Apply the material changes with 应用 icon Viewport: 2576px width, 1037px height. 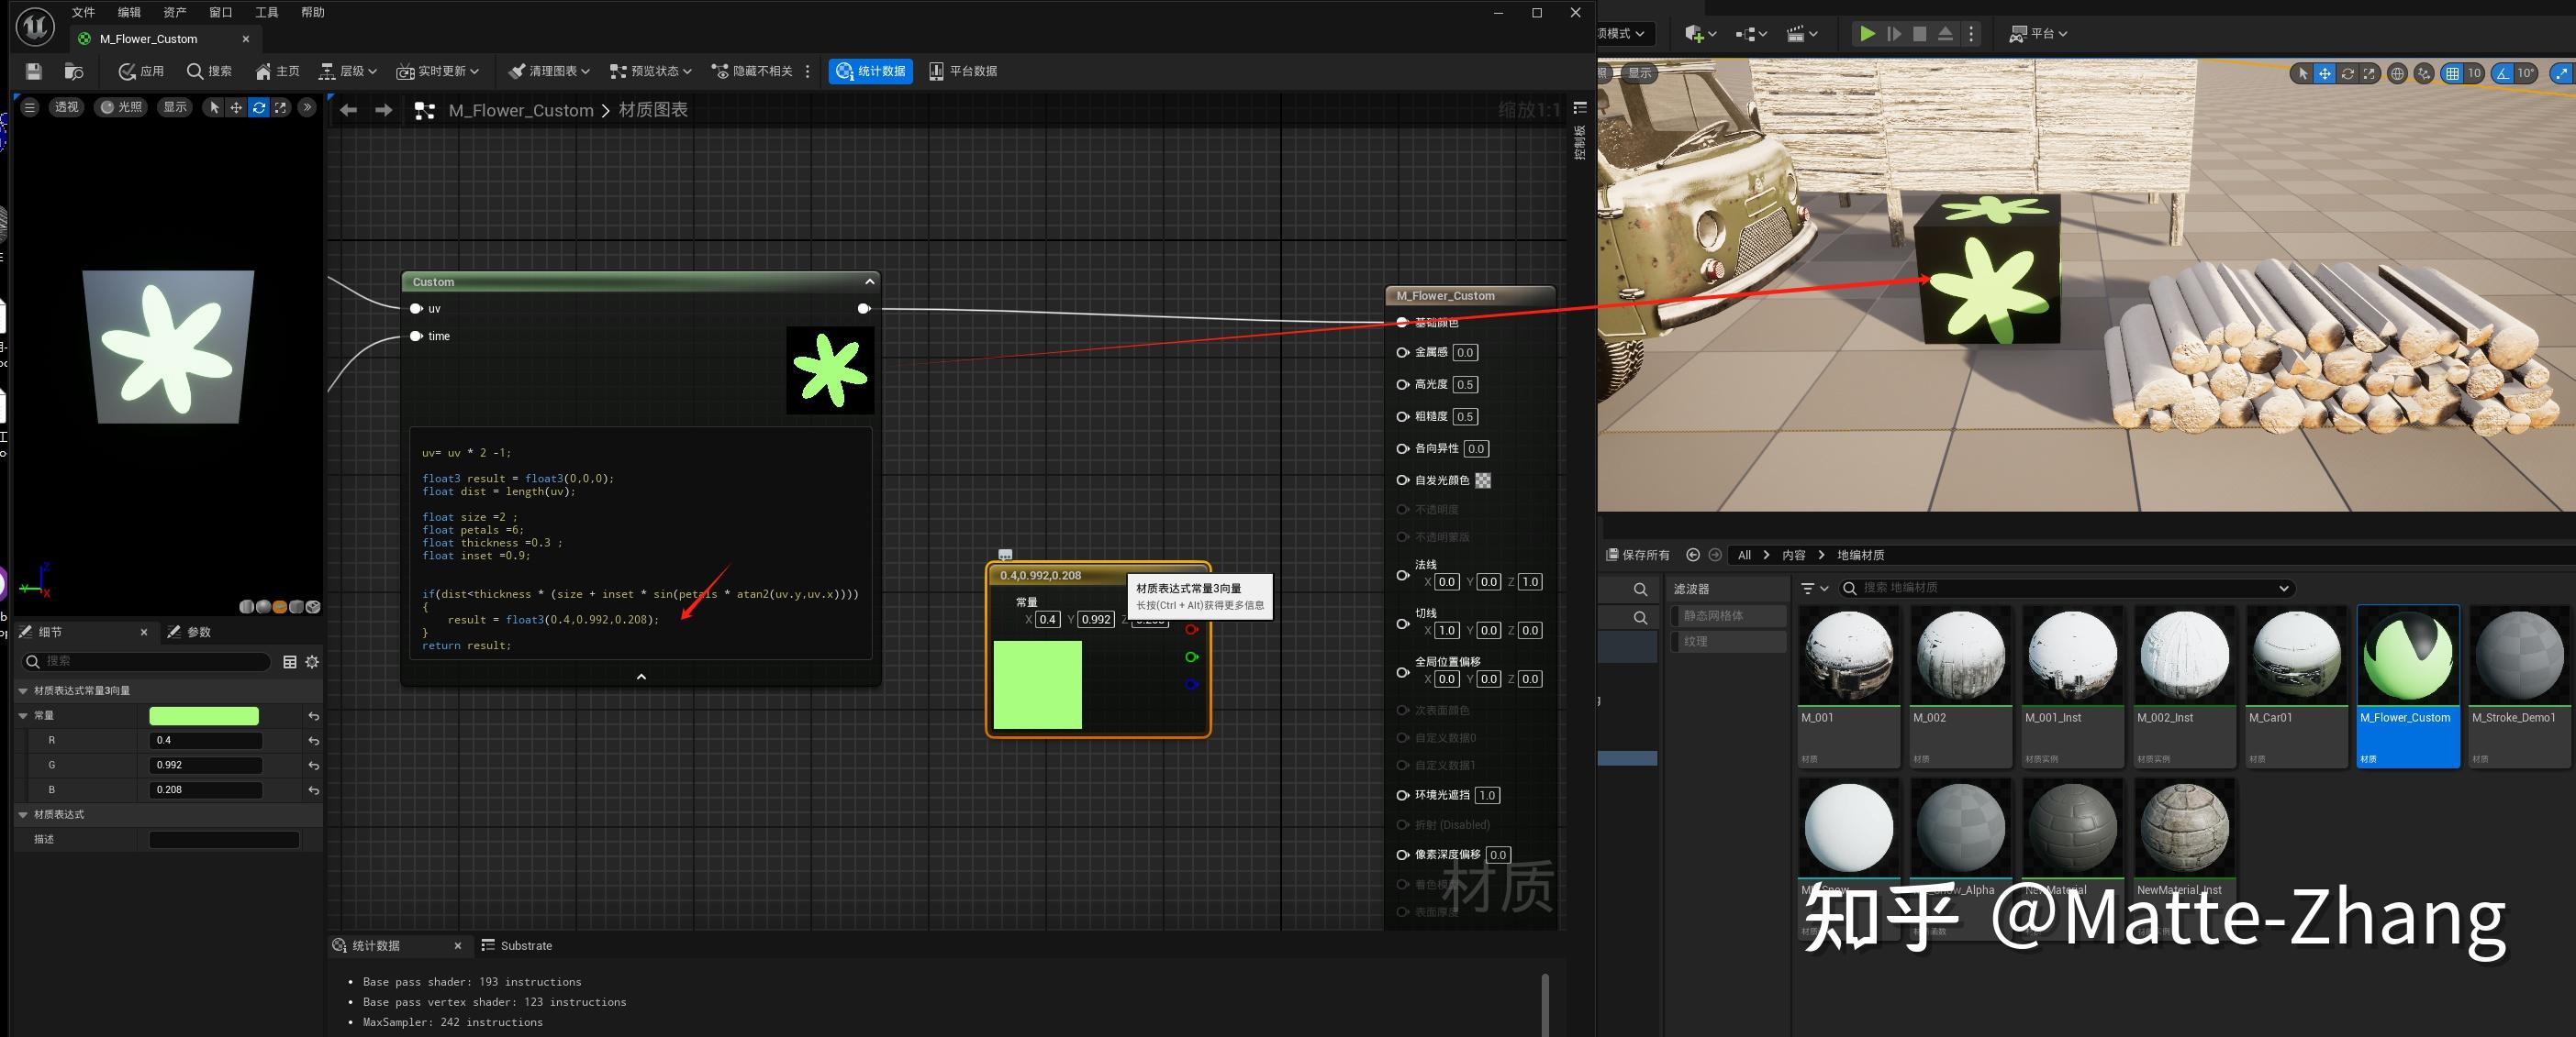coord(140,71)
